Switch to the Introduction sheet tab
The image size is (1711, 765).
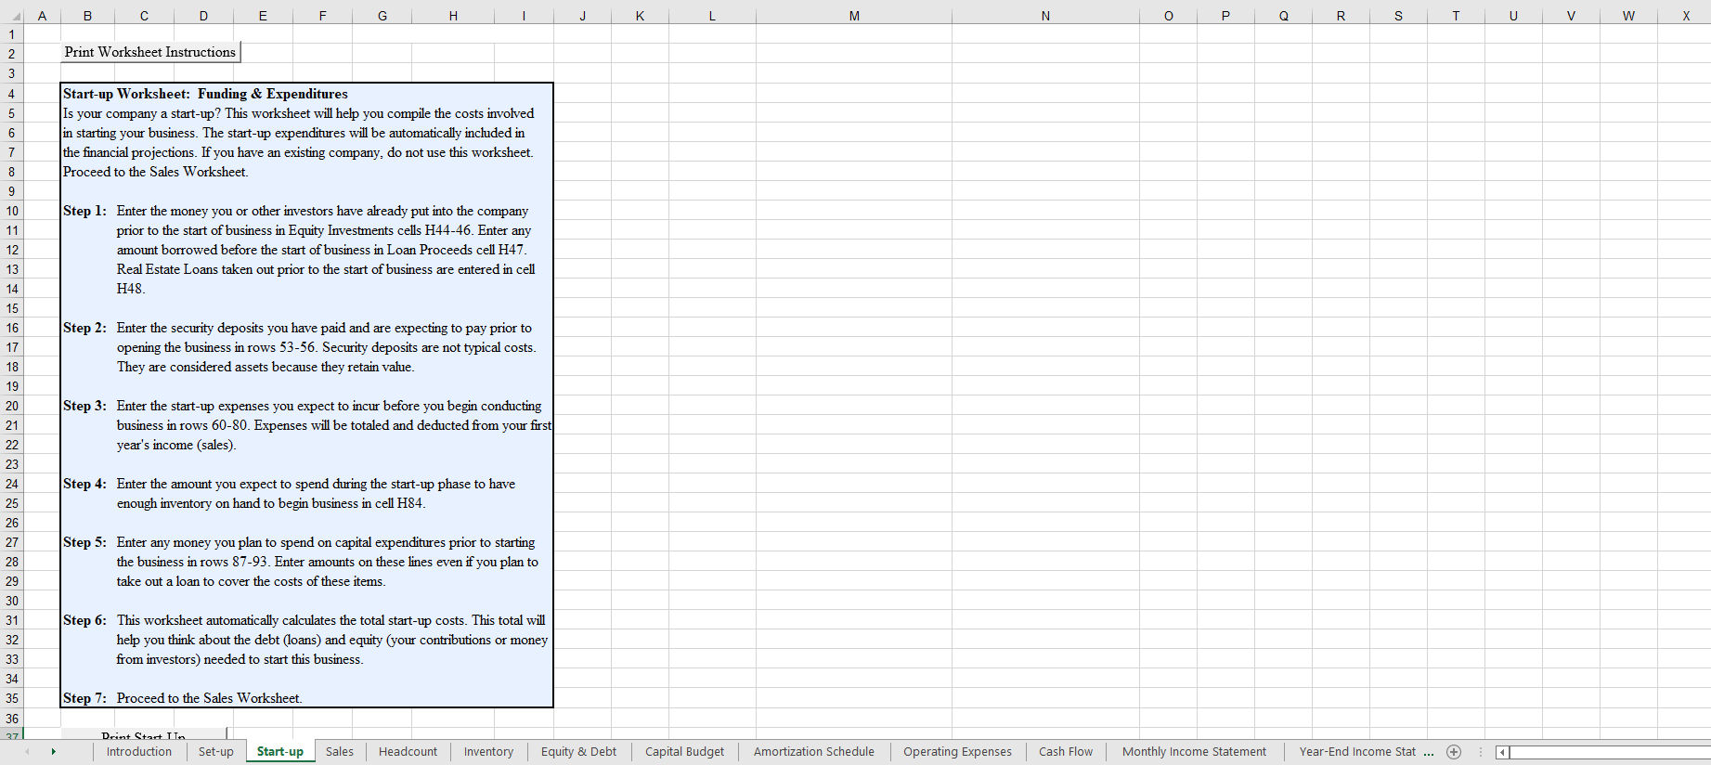[x=138, y=752]
